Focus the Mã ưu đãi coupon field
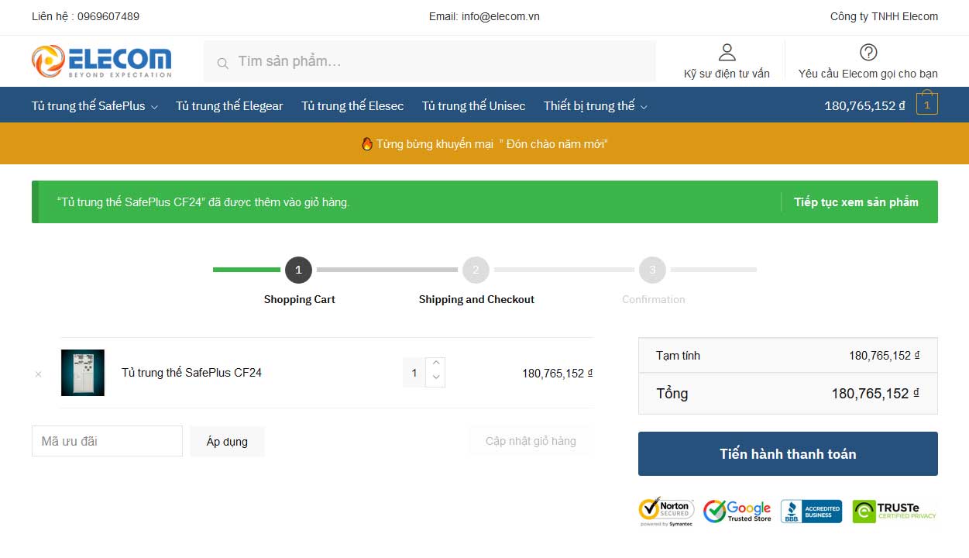 coord(107,441)
